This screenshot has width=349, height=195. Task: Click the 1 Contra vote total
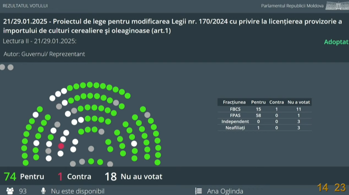74,177
